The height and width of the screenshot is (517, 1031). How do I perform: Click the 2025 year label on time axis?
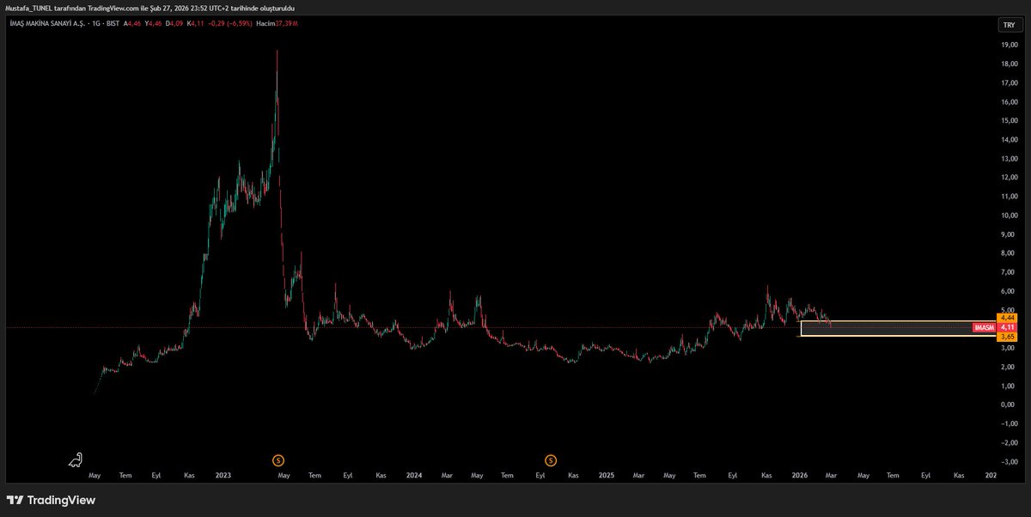coord(606,475)
